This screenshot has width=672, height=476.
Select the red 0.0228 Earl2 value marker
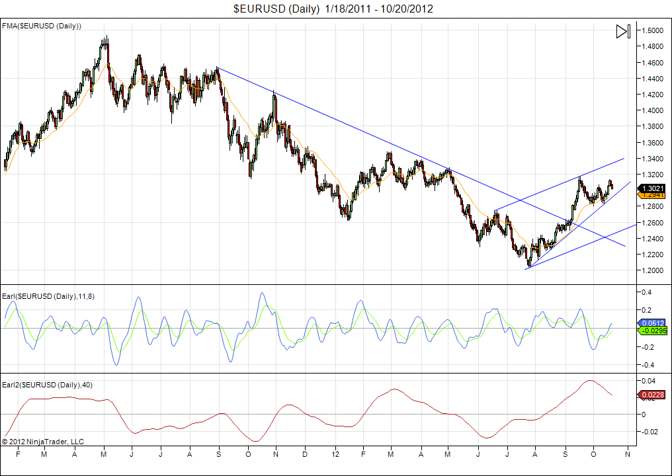(650, 395)
